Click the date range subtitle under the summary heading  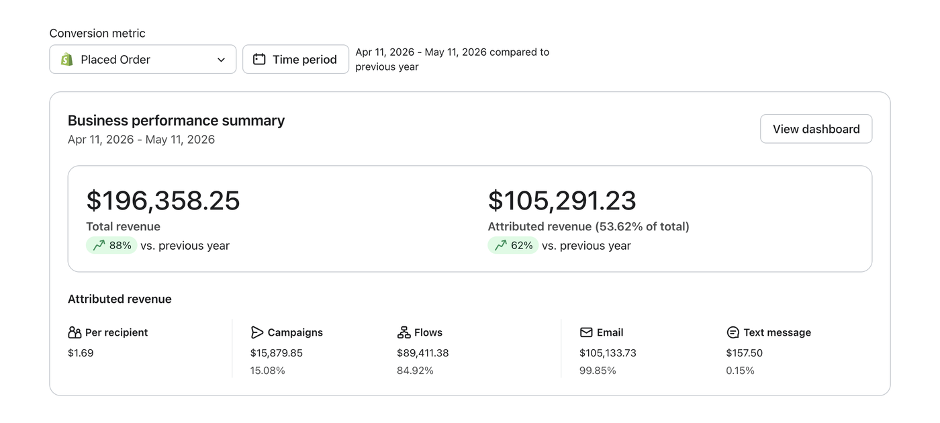[141, 140]
